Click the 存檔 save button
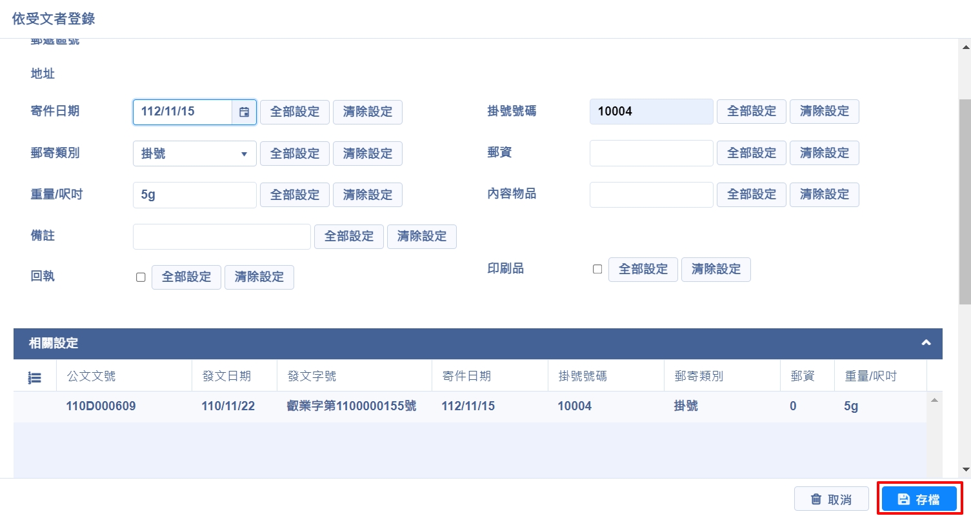 (x=919, y=499)
